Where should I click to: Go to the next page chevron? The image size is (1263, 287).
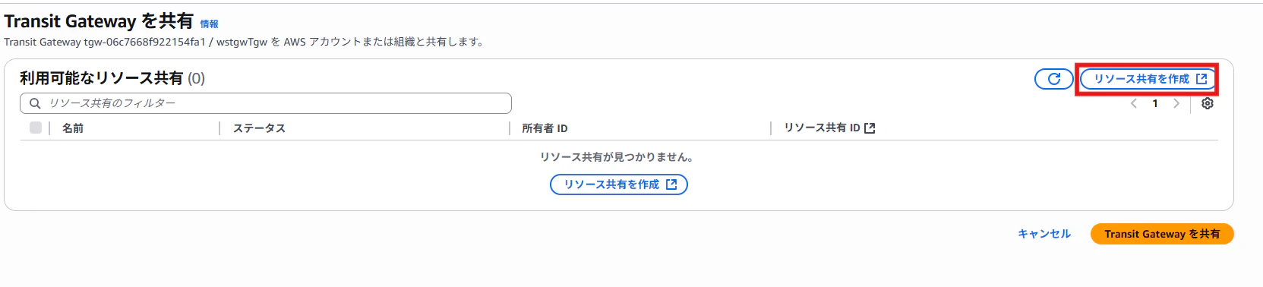1176,103
